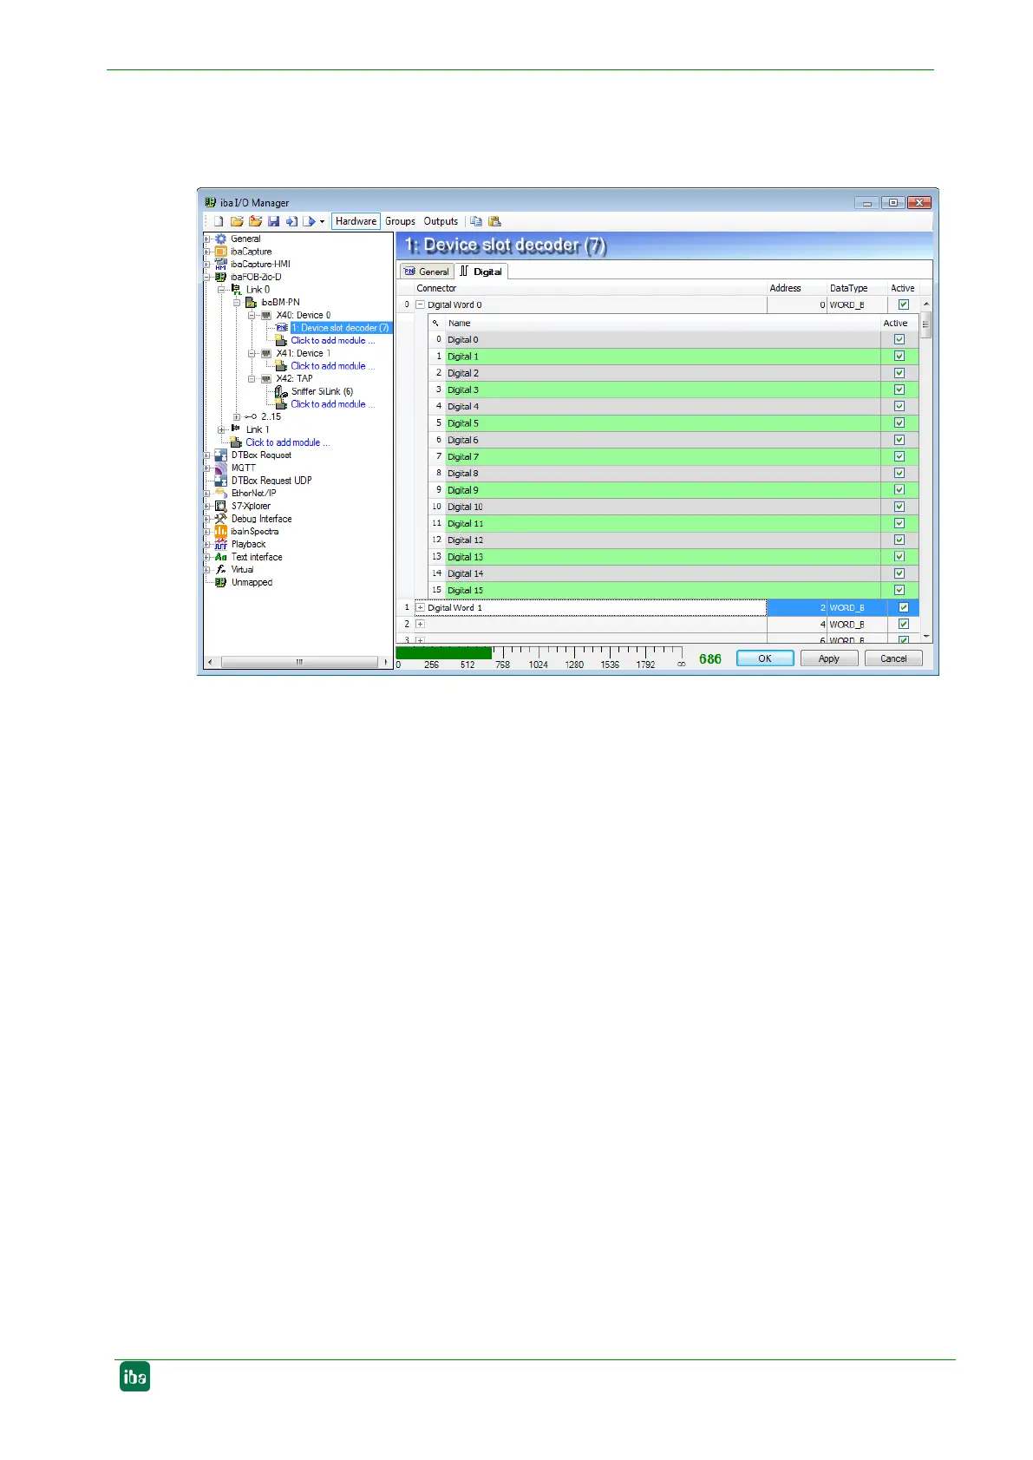Image resolution: width=1033 pixels, height=1460 pixels.
Task: Switch to the Groups view
Action: [400, 221]
